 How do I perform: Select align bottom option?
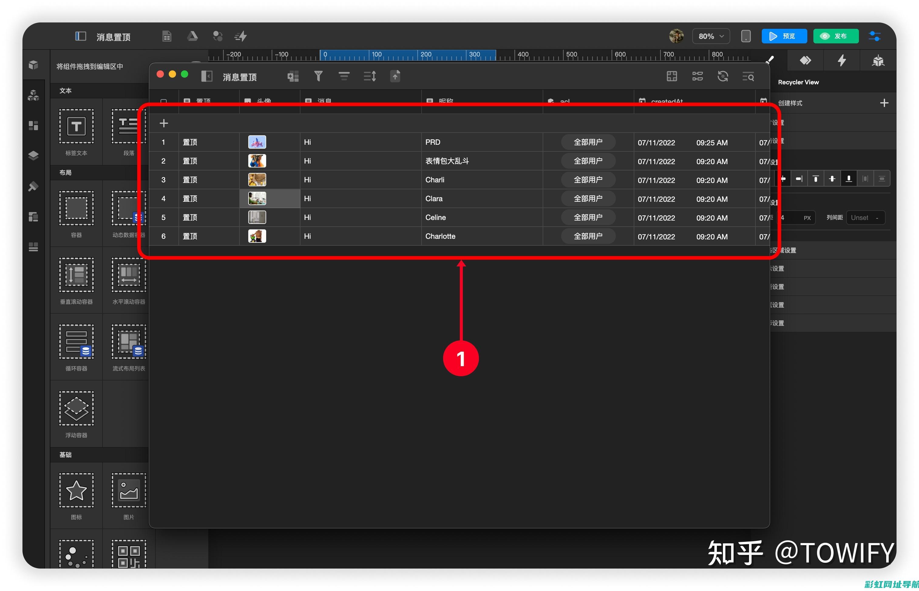(x=849, y=178)
